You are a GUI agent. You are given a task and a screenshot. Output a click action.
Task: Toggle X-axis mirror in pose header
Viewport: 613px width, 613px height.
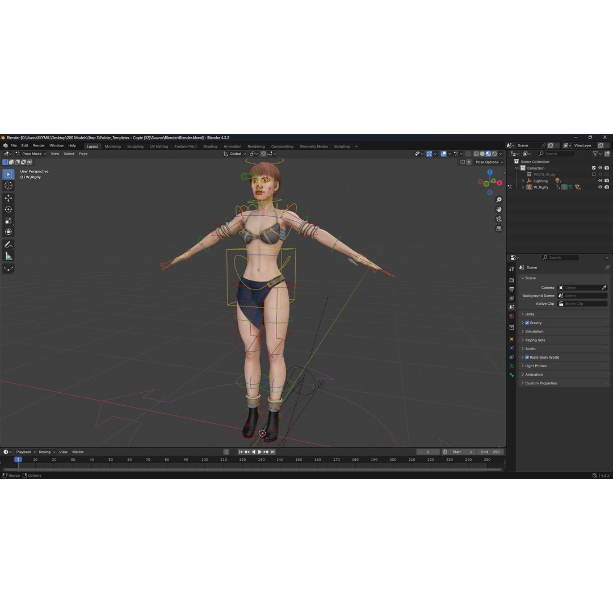coord(469,162)
